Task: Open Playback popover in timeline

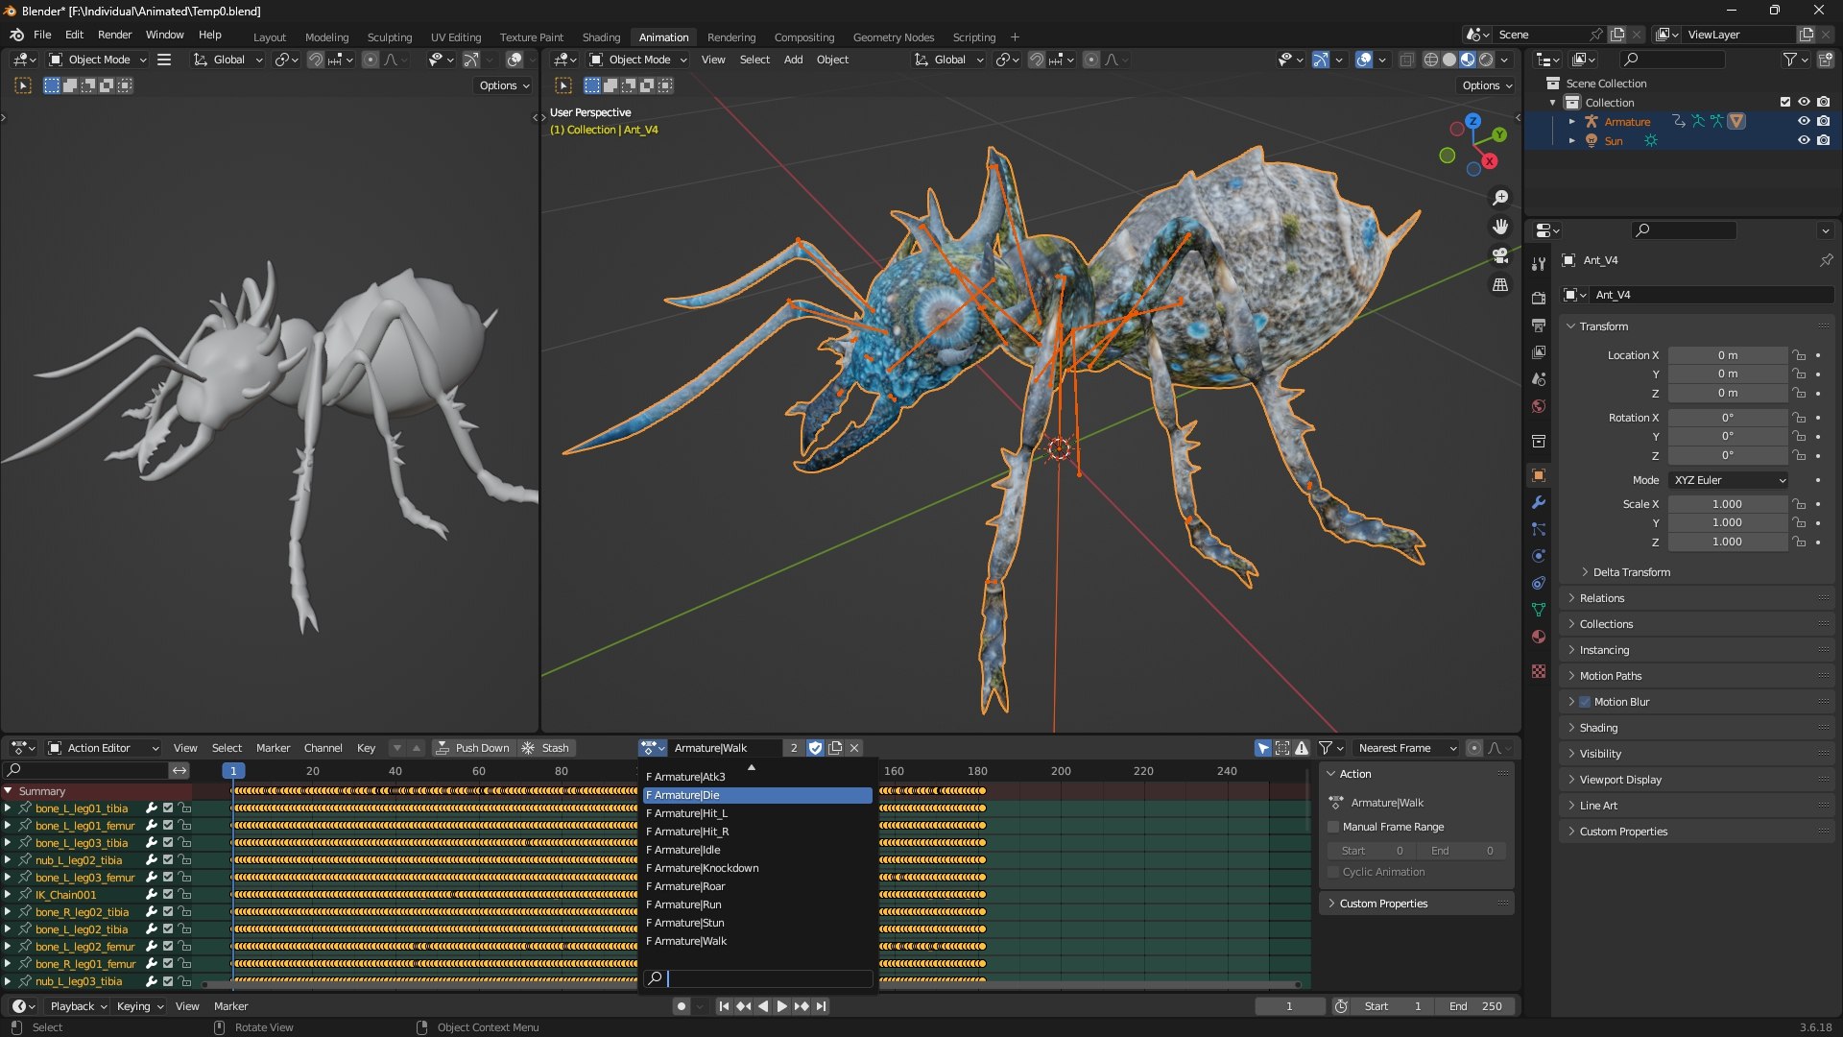Action: (78, 1006)
